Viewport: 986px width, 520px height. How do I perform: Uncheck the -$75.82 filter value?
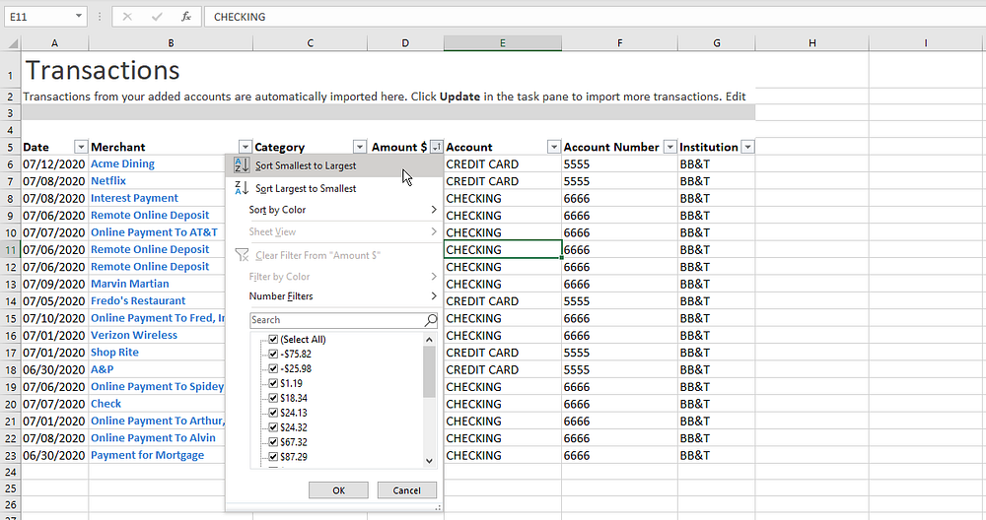[x=273, y=354]
